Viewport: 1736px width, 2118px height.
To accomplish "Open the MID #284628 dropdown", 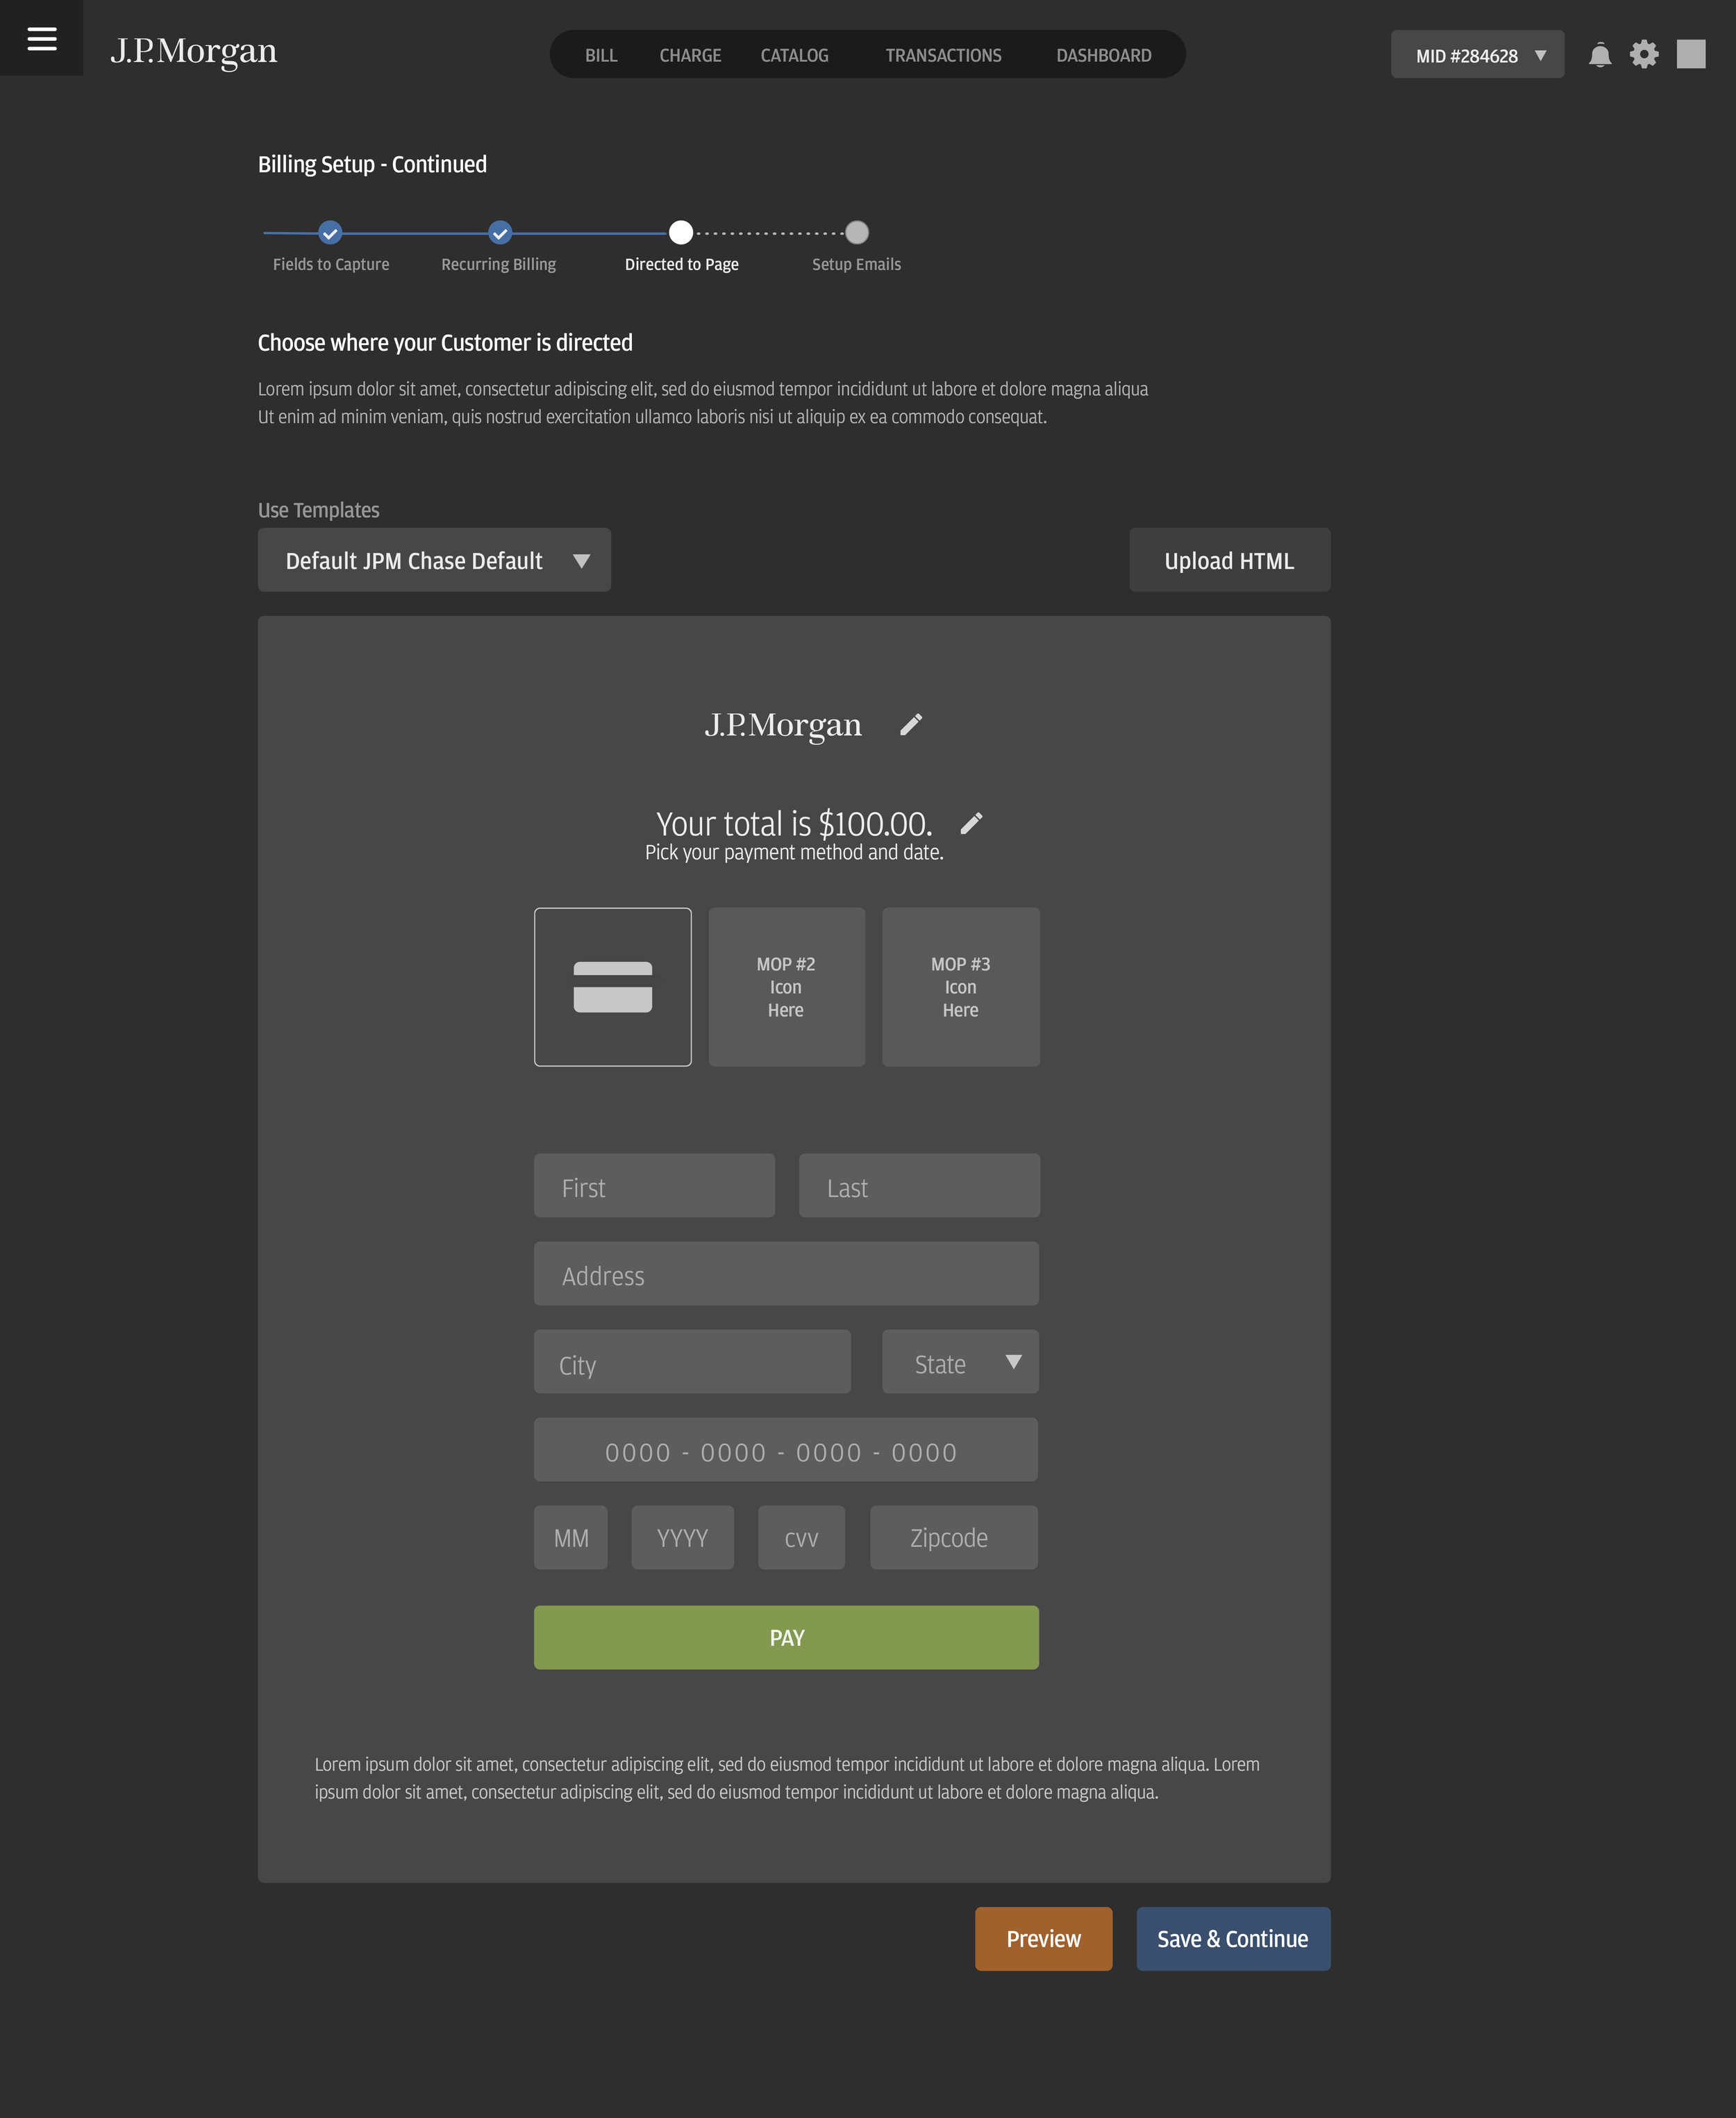I will point(1477,55).
